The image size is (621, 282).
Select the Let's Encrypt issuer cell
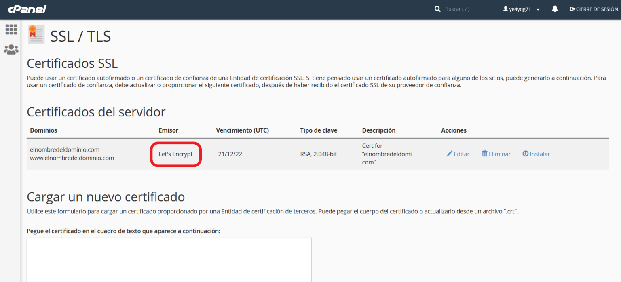pyautogui.click(x=175, y=154)
